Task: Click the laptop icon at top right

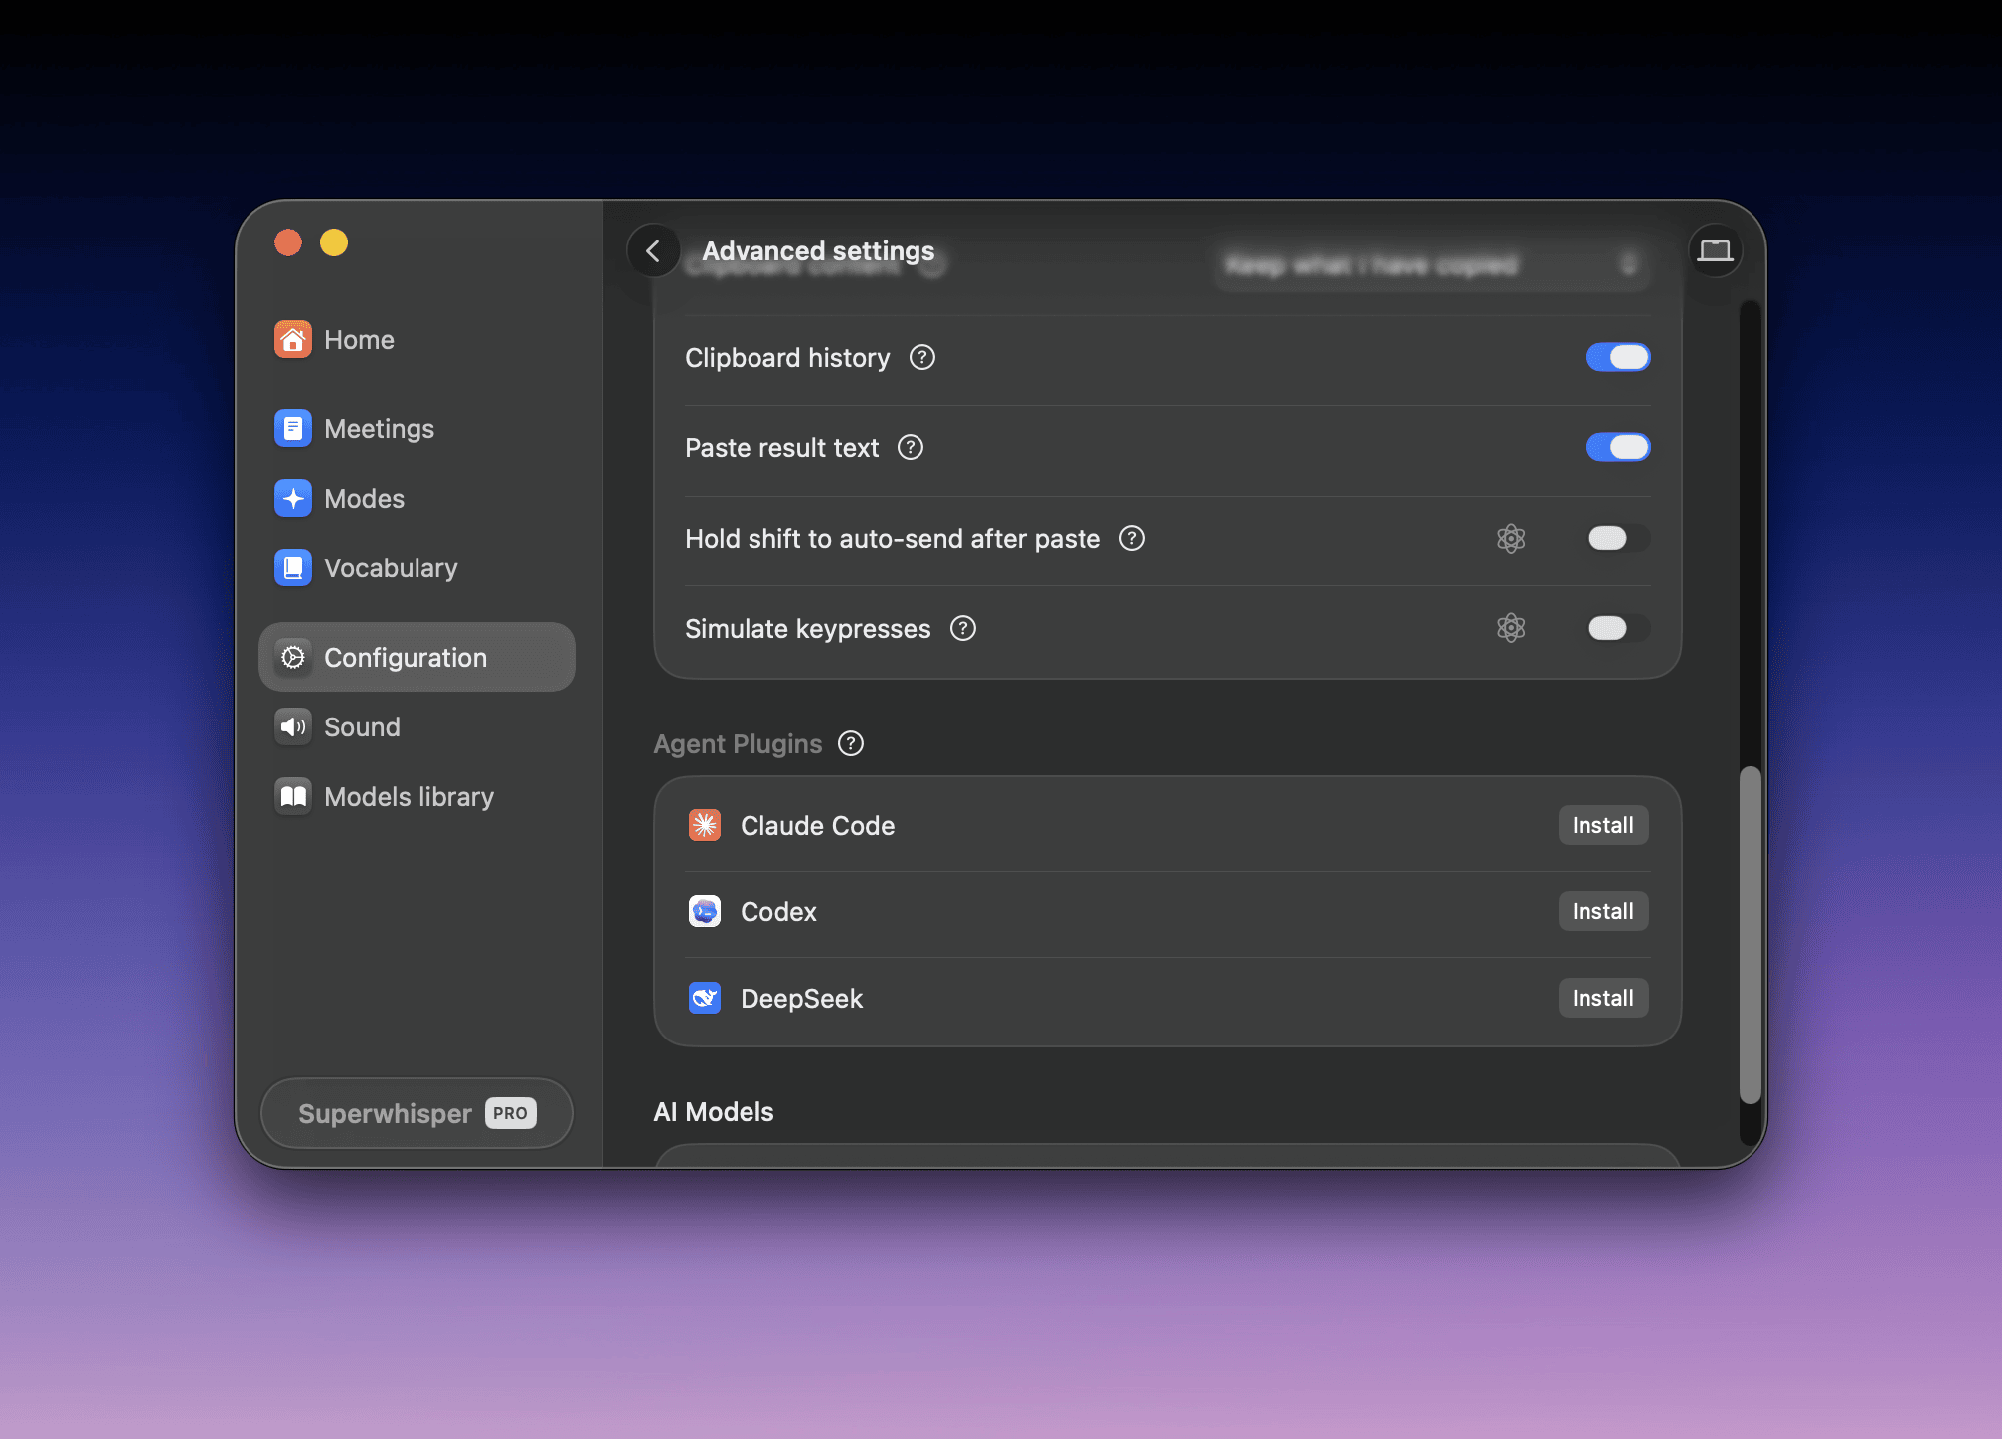Action: pos(1715,251)
